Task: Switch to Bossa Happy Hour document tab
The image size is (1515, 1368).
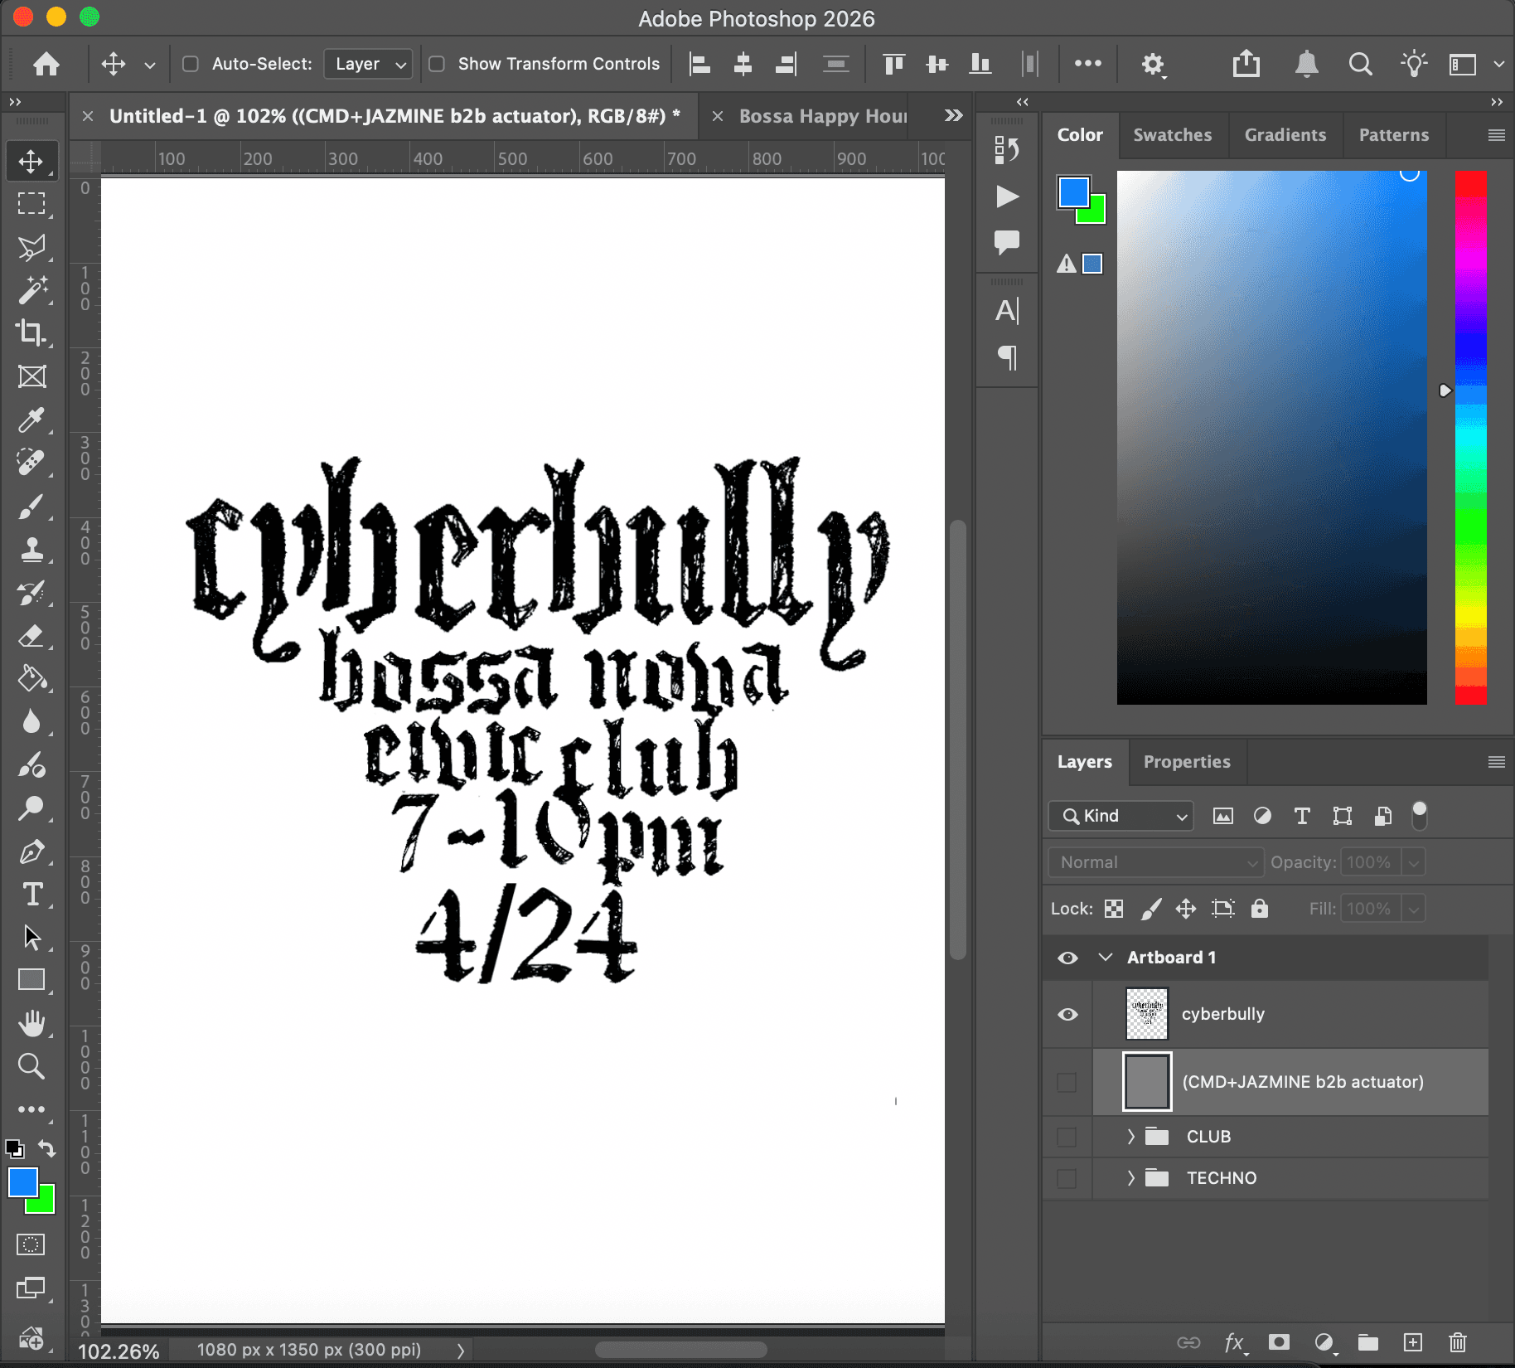Action: [823, 116]
